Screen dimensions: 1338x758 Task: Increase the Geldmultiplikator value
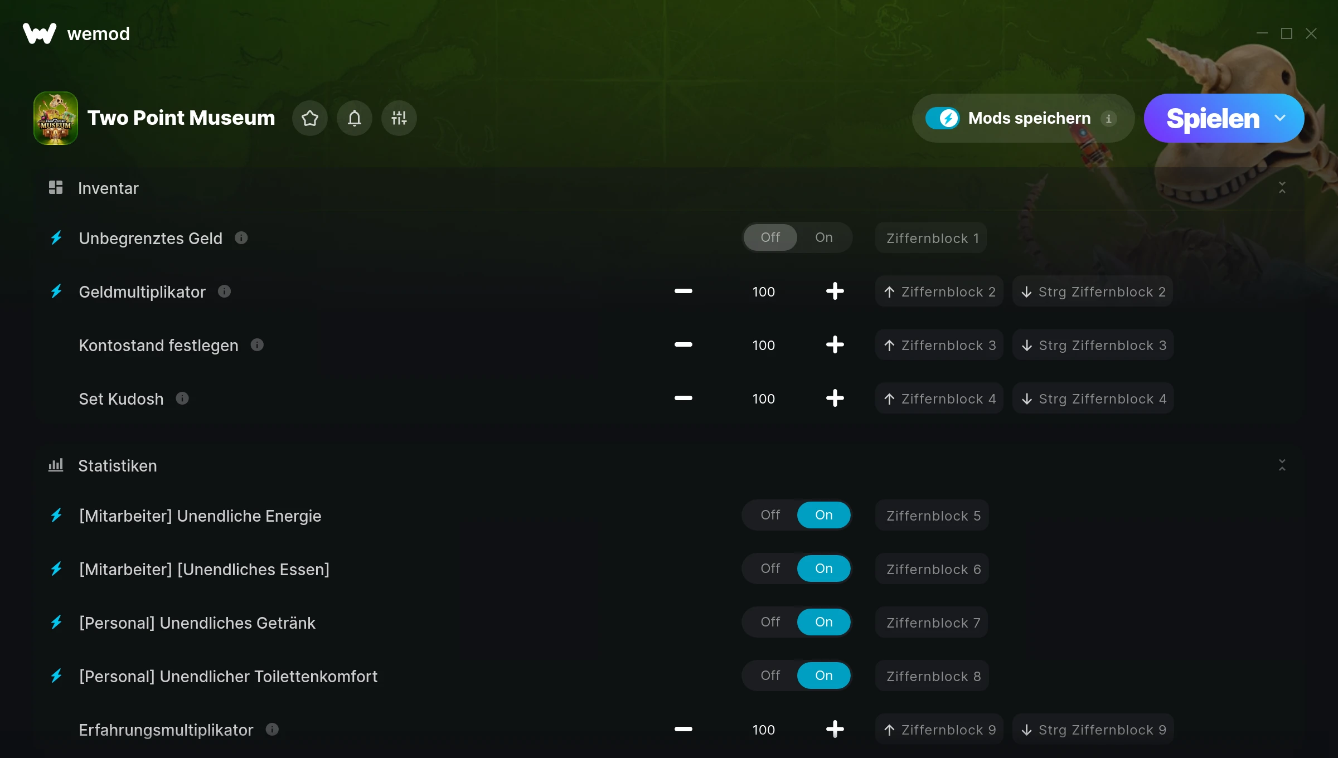835,291
